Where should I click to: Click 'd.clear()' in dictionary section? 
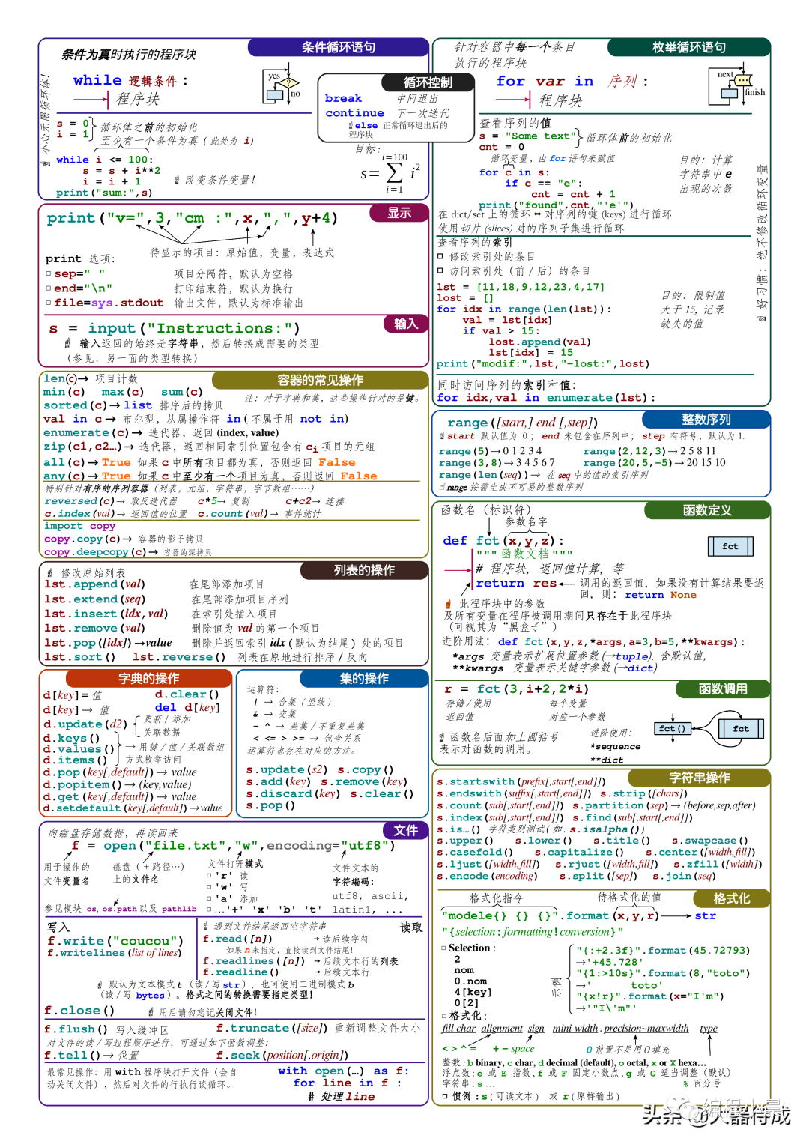[x=187, y=694]
